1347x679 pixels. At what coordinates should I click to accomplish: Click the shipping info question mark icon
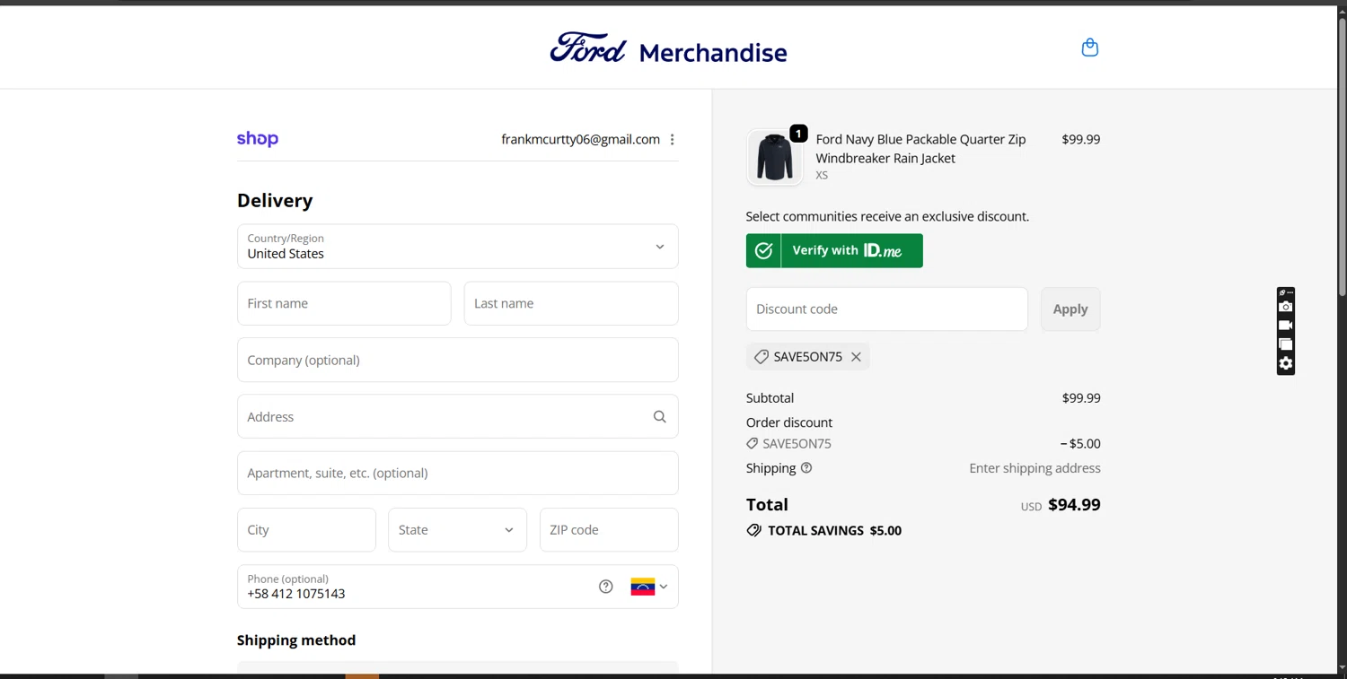(x=806, y=468)
